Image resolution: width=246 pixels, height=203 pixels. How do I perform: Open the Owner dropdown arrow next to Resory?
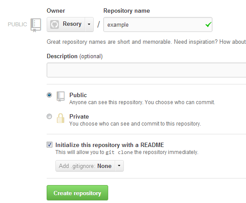89,24
